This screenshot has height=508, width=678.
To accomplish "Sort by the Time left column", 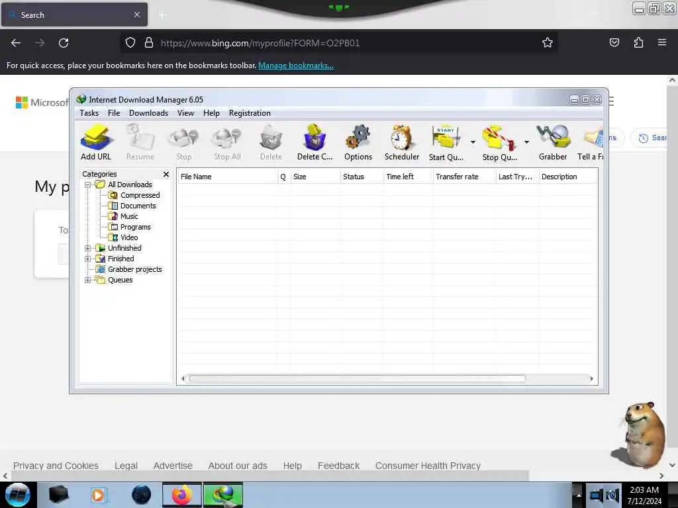I will pos(408,177).
